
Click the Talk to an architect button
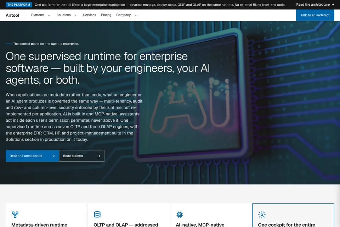pos(315,15)
